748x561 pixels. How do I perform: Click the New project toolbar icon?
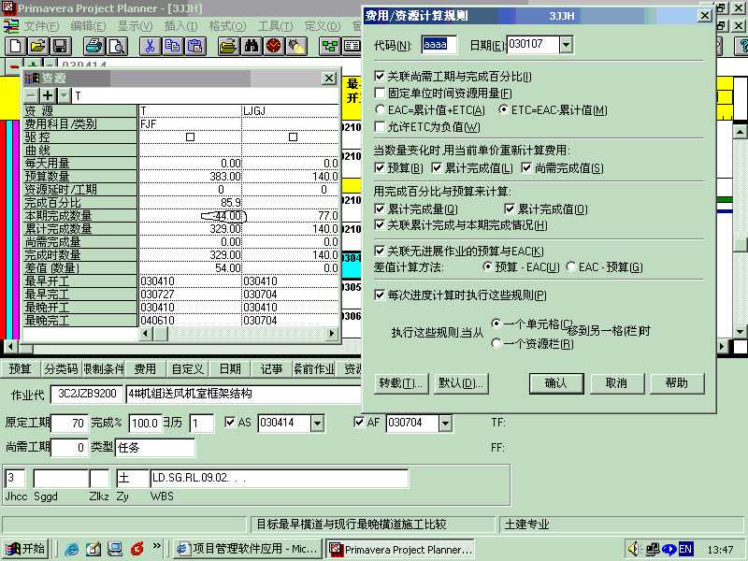point(15,46)
